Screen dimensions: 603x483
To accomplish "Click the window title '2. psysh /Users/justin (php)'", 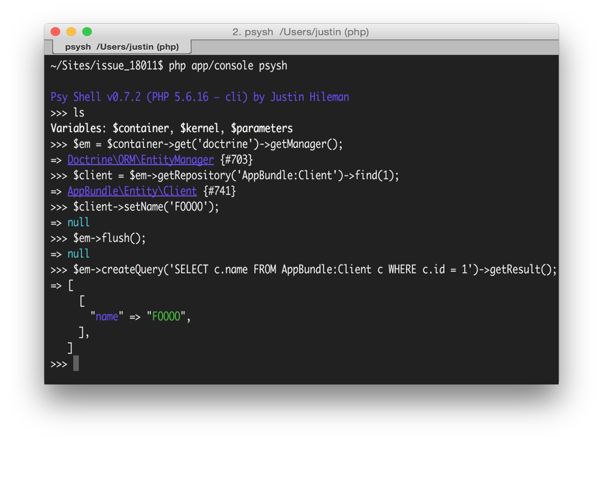I will coord(301,32).
